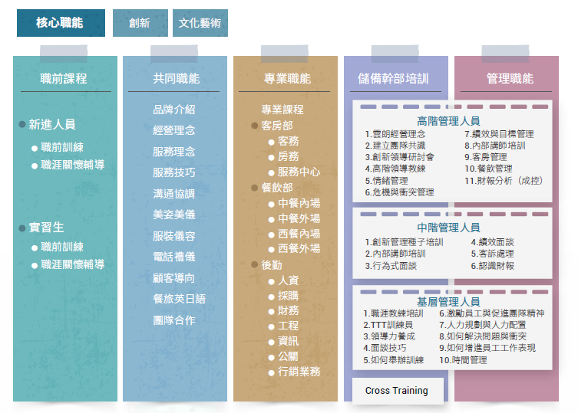The width and height of the screenshot is (578, 413).
Task: Click the 基層管理人員 card title
Action: [x=448, y=302]
